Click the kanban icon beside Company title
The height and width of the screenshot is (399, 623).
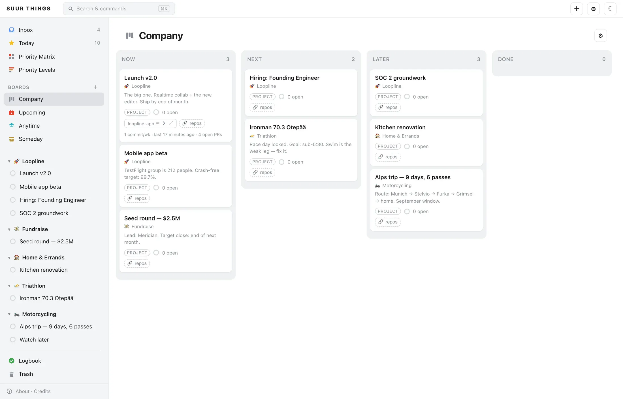[129, 35]
